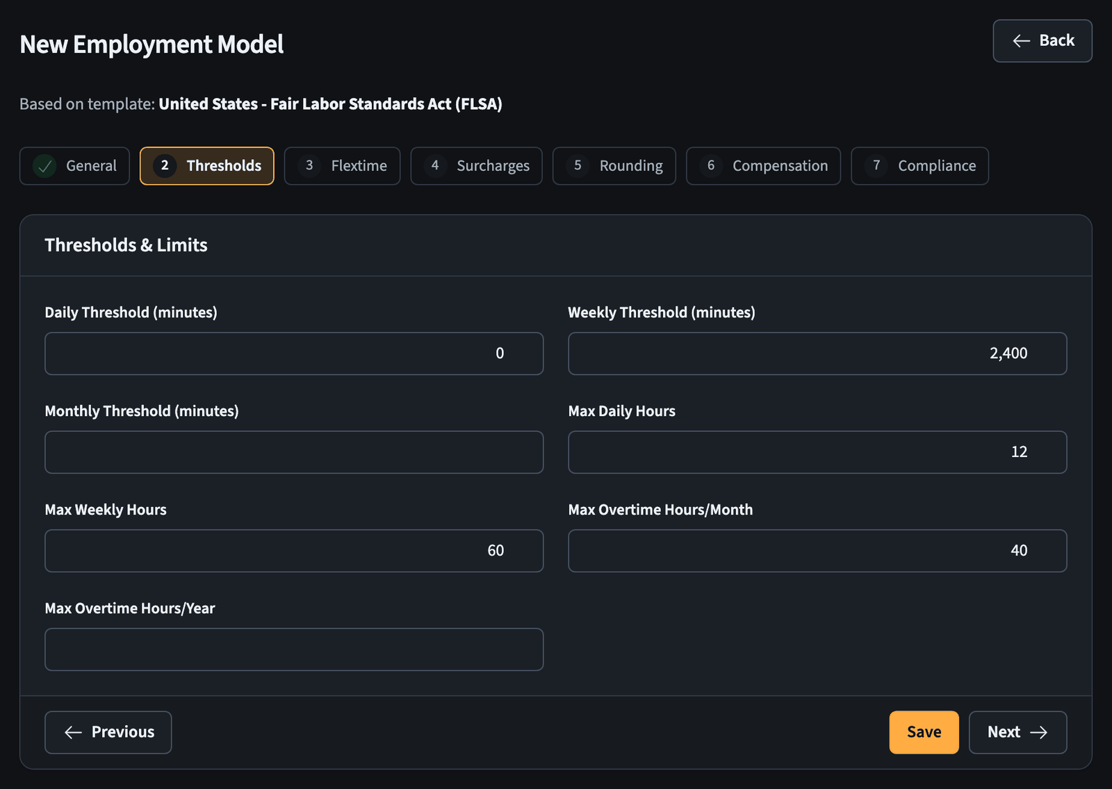Screen dimensions: 1112x789
Task: Edit the Weekly Threshold minutes field
Action: [x=817, y=354]
